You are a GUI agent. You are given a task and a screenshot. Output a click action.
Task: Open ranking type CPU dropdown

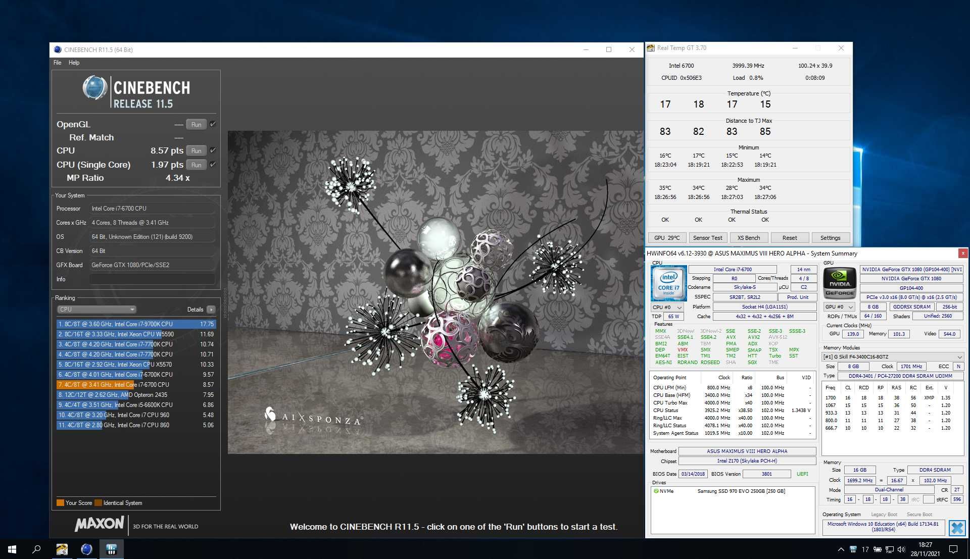[96, 310]
